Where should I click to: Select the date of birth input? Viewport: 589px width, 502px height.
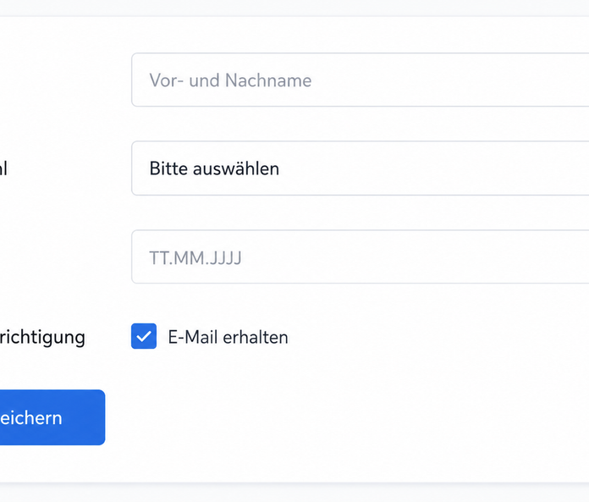point(360,257)
